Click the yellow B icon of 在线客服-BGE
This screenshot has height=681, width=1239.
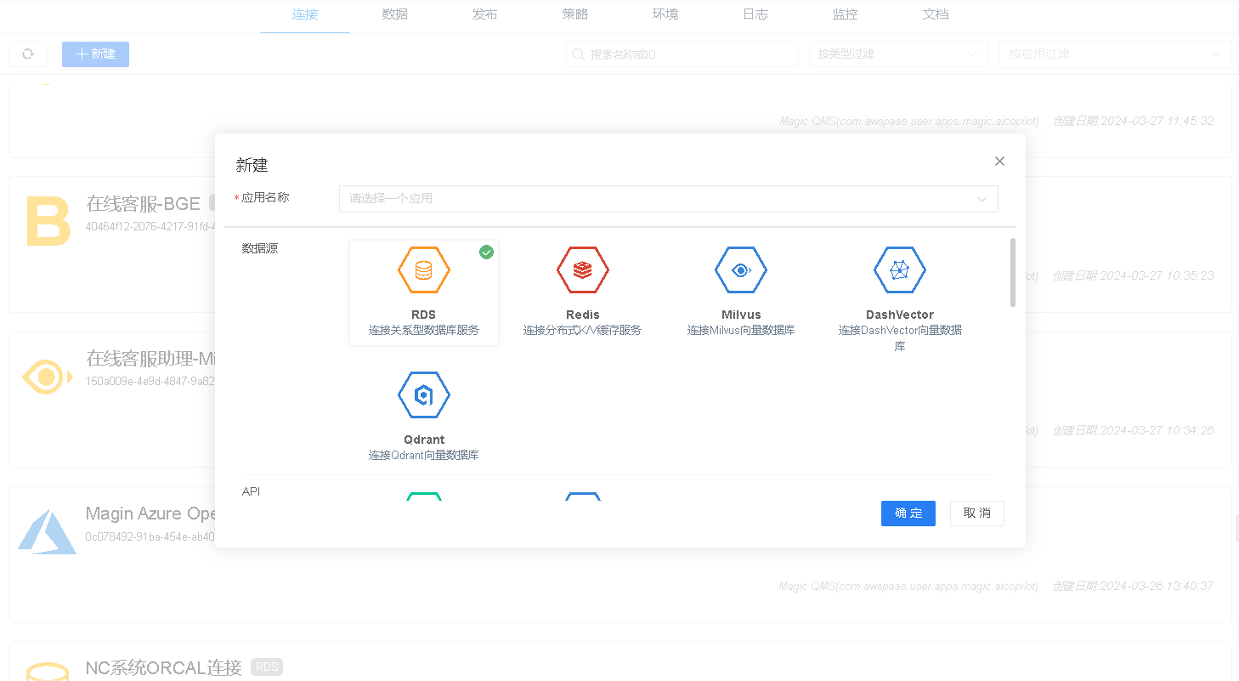tap(48, 221)
